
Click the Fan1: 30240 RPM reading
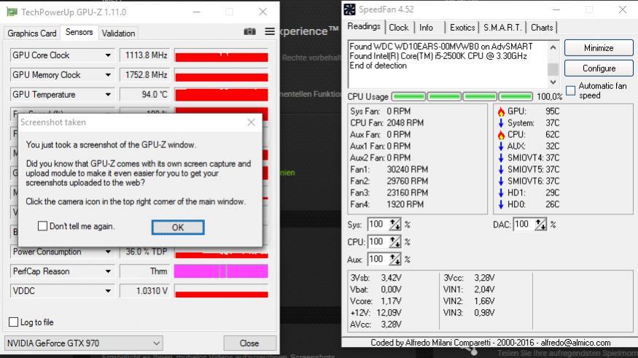[389, 169]
